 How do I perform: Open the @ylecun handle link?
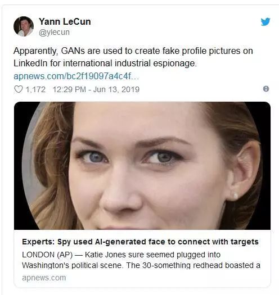tap(54, 33)
